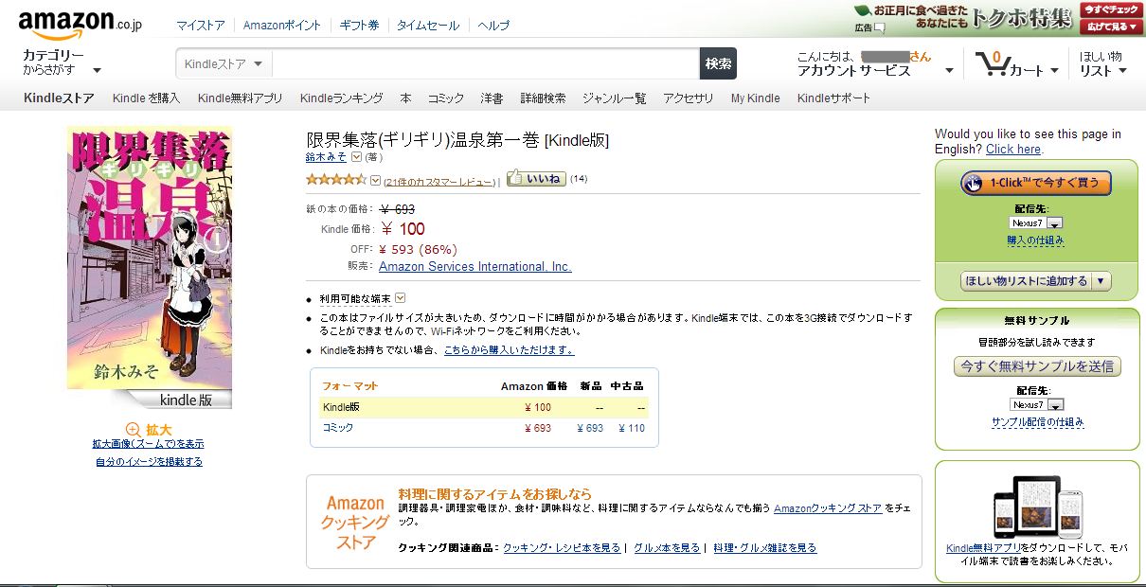Image resolution: width=1146 pixels, height=587 pixels.
Task: Open グルメ本を見る link
Action: tap(668, 548)
